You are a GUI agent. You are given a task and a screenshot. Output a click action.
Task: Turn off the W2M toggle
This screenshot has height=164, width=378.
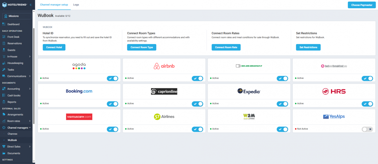point(282,129)
